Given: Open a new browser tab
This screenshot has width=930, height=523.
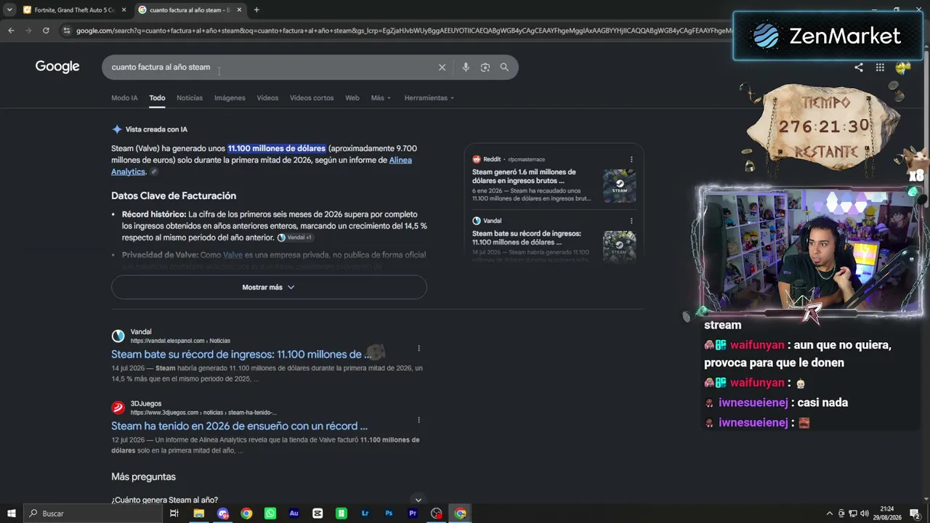Looking at the screenshot, I should pos(256,10).
